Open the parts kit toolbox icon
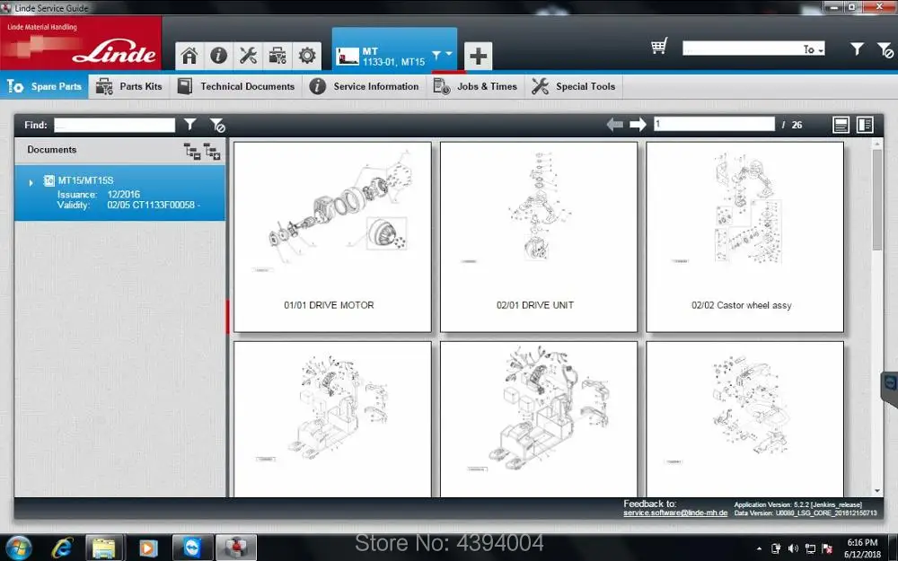 point(277,56)
